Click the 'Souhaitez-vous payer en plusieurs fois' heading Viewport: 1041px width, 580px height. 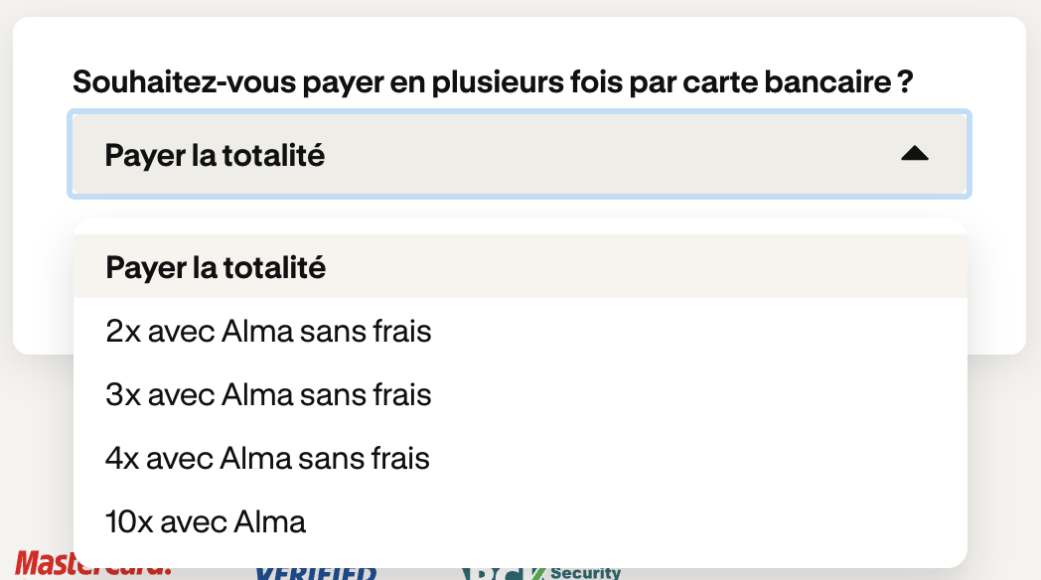493,82
